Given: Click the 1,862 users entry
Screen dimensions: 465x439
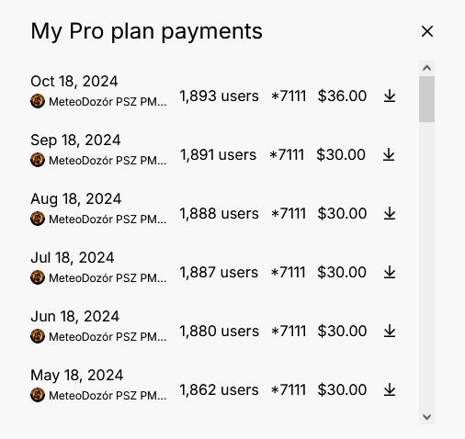Looking at the screenshot, I should [219, 389].
